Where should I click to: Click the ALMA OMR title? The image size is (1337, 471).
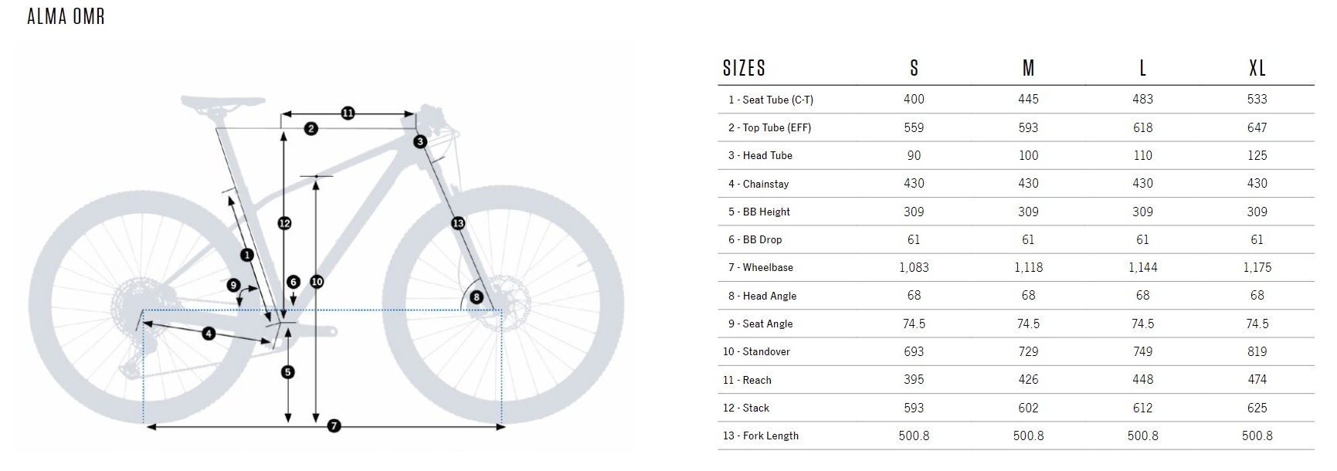66,16
